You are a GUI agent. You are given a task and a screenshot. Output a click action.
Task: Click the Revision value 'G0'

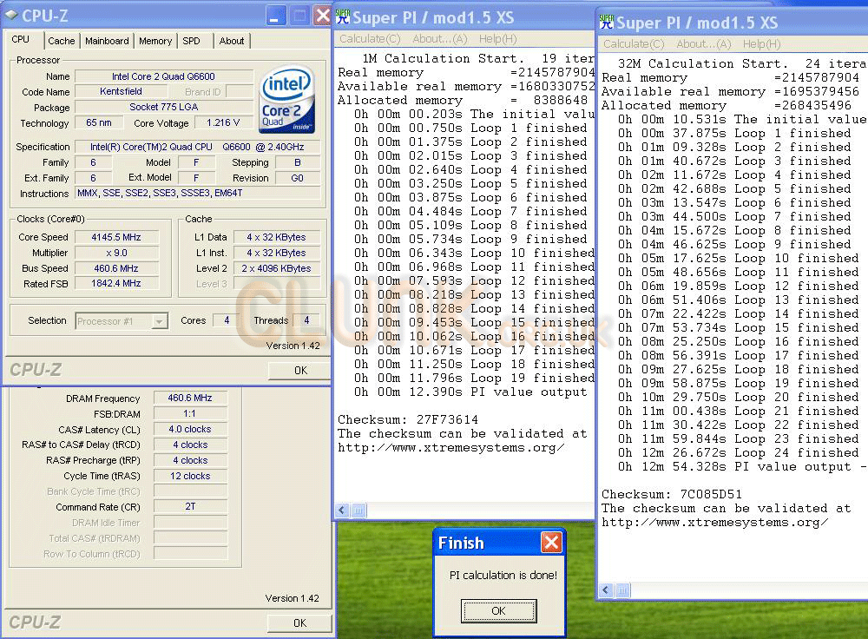click(x=297, y=178)
